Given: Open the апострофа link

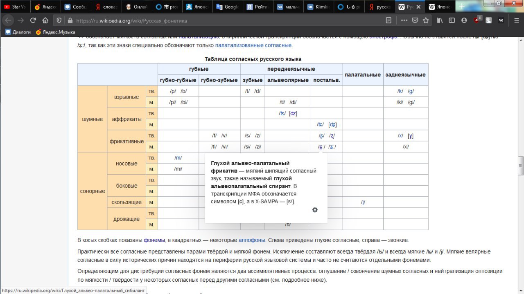Looking at the screenshot, I should point(383,37).
